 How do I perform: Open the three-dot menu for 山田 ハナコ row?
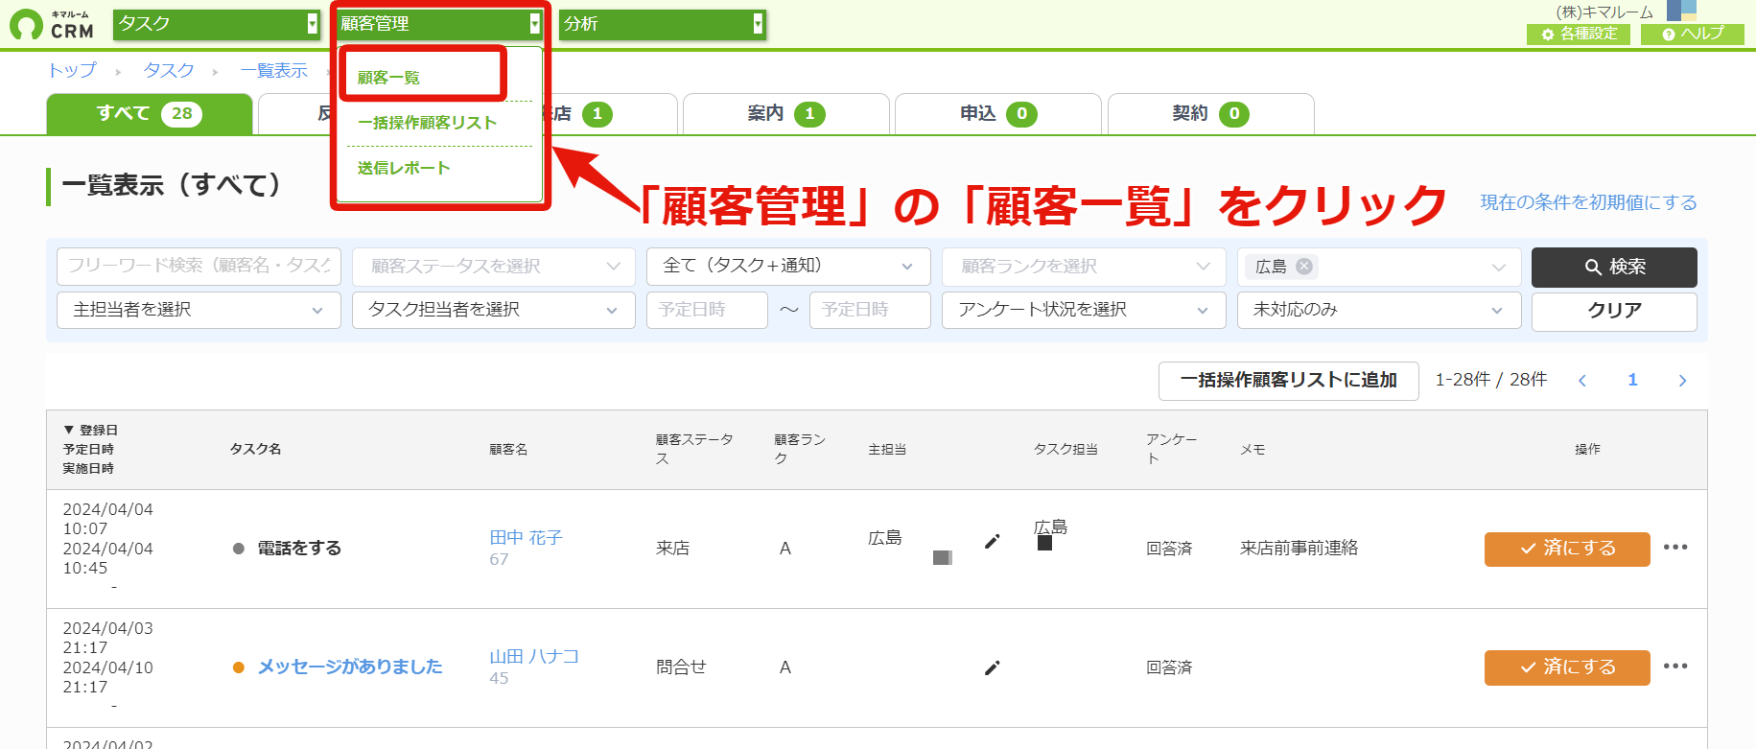point(1675,667)
